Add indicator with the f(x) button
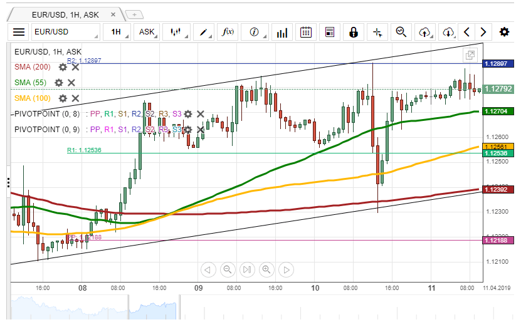This screenshot has height=322, width=516. tap(228, 32)
